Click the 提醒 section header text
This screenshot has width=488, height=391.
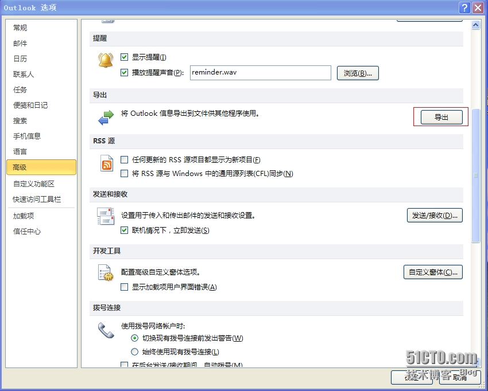tap(100, 38)
